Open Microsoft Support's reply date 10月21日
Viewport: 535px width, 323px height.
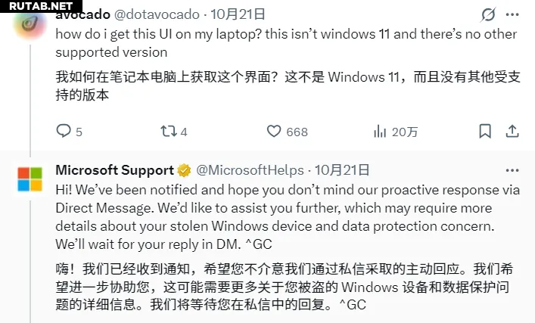coord(343,169)
